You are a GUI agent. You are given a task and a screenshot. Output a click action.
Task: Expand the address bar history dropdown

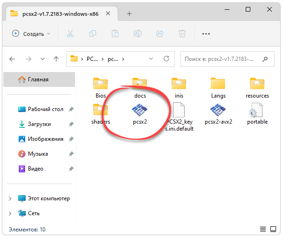(151, 59)
